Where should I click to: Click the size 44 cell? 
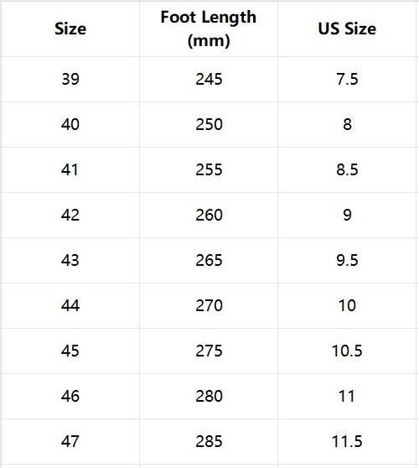[x=70, y=305]
